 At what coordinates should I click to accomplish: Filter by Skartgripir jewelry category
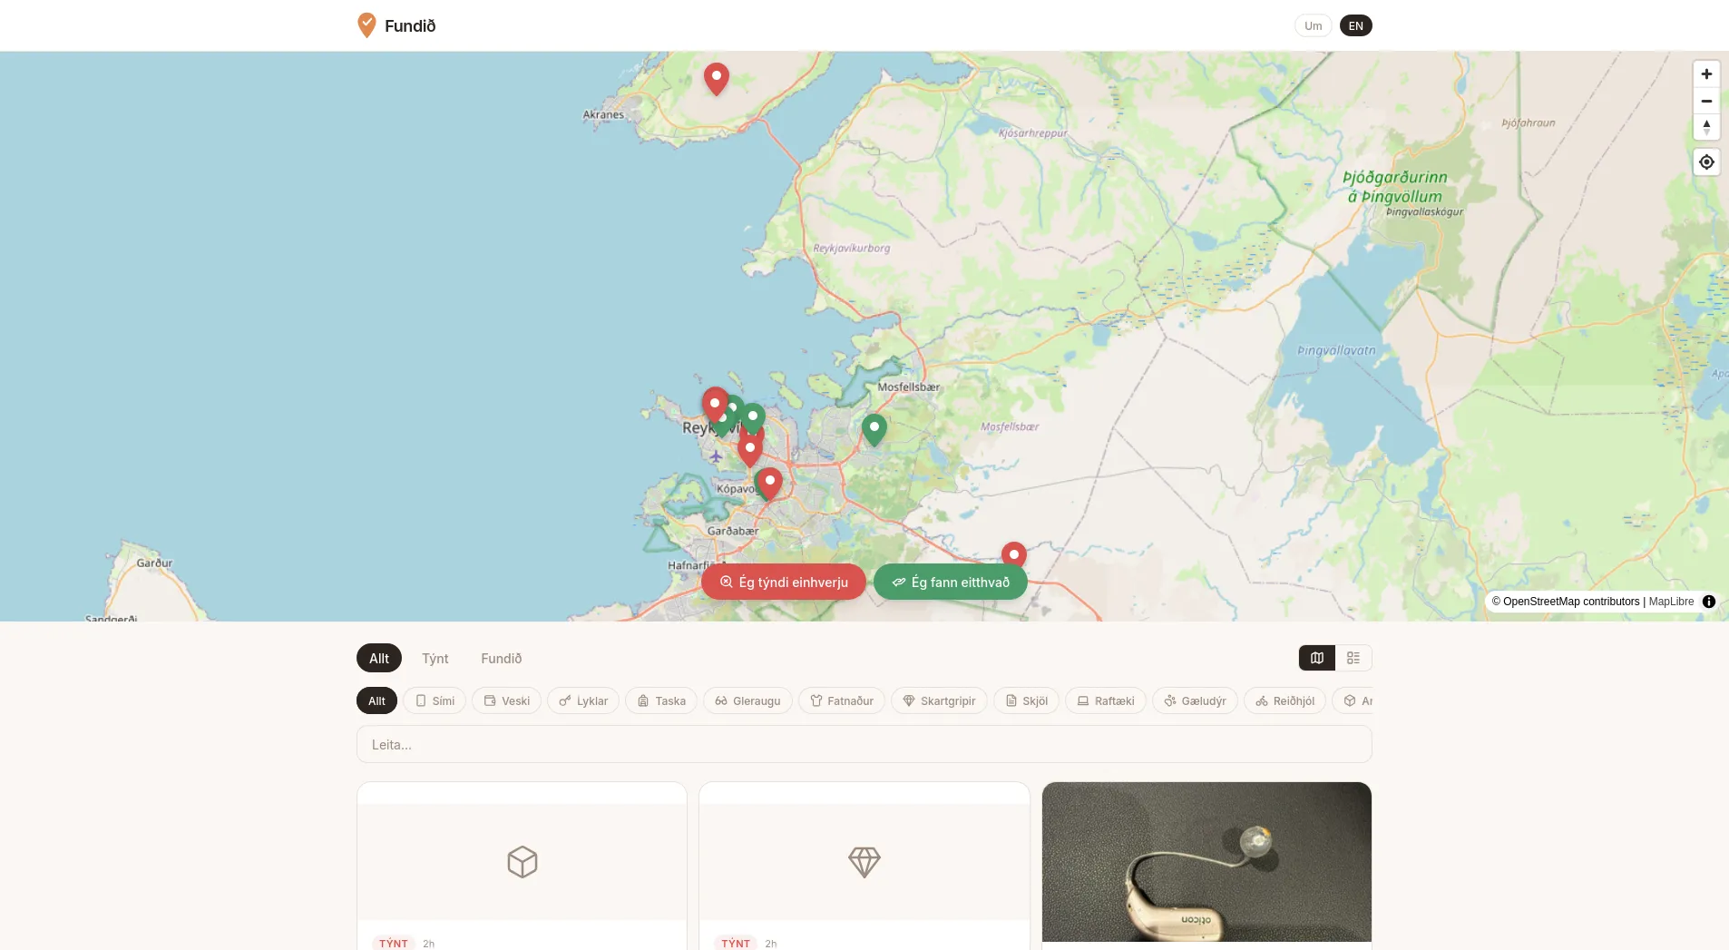tap(939, 700)
